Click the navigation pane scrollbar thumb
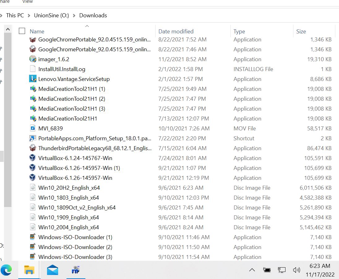339x279 pixels. [x=8, y=120]
